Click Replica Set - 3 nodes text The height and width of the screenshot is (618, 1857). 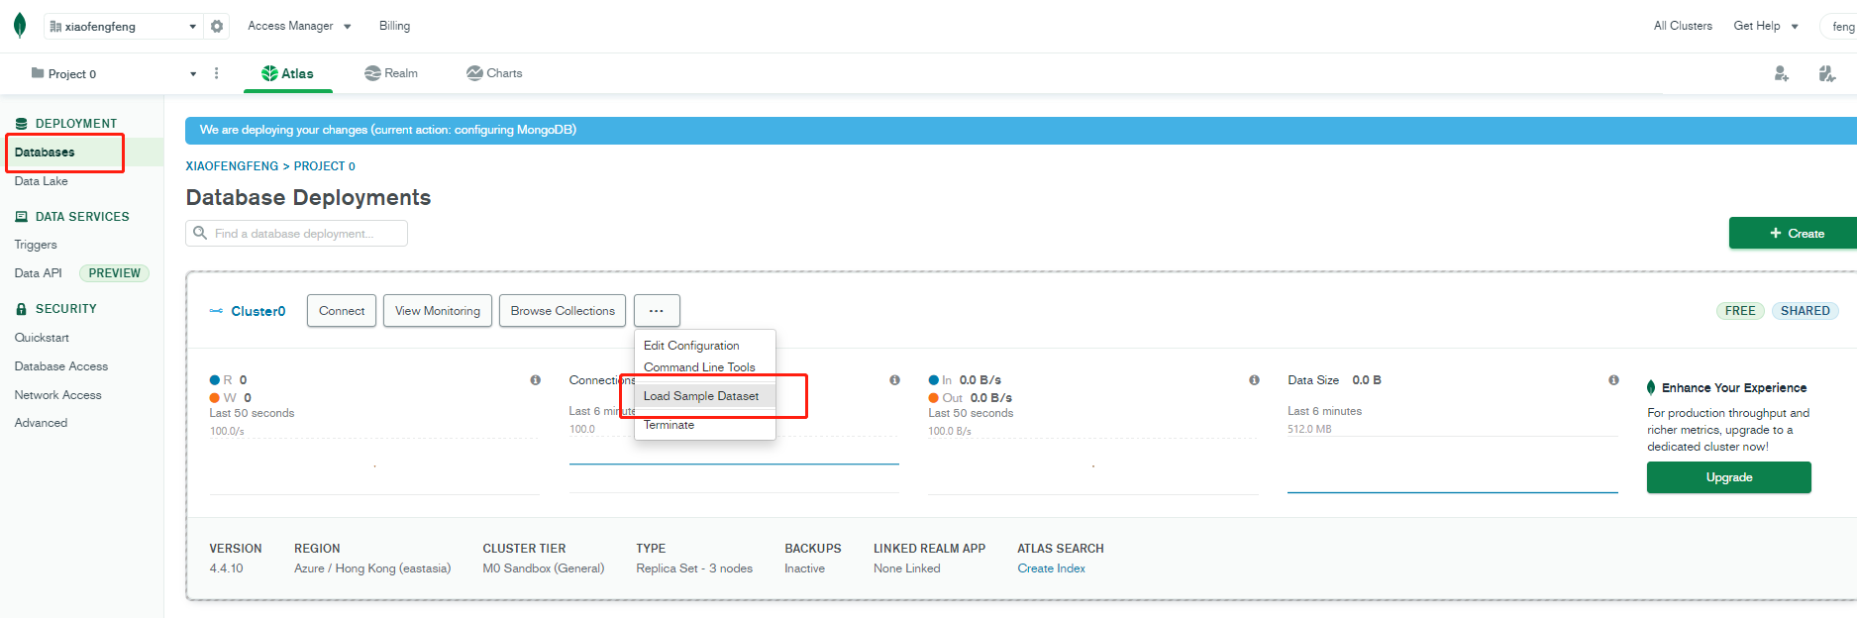pyautogui.click(x=694, y=568)
